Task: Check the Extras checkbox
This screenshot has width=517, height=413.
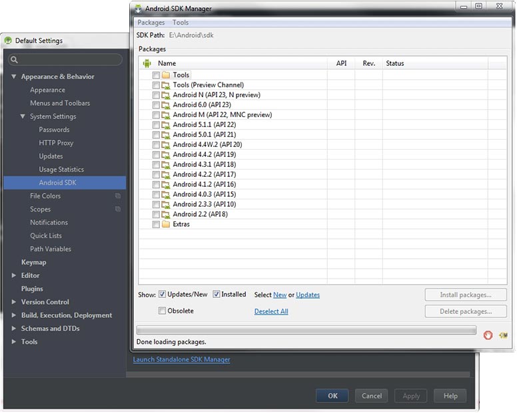Action: 156,224
